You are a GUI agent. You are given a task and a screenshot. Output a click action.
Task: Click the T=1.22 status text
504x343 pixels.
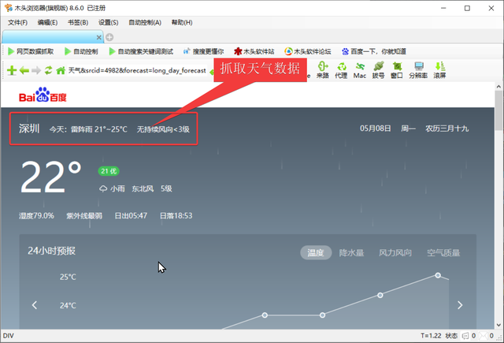tap(431, 336)
